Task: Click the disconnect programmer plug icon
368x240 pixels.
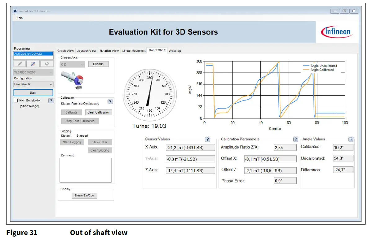Action: 33,64
